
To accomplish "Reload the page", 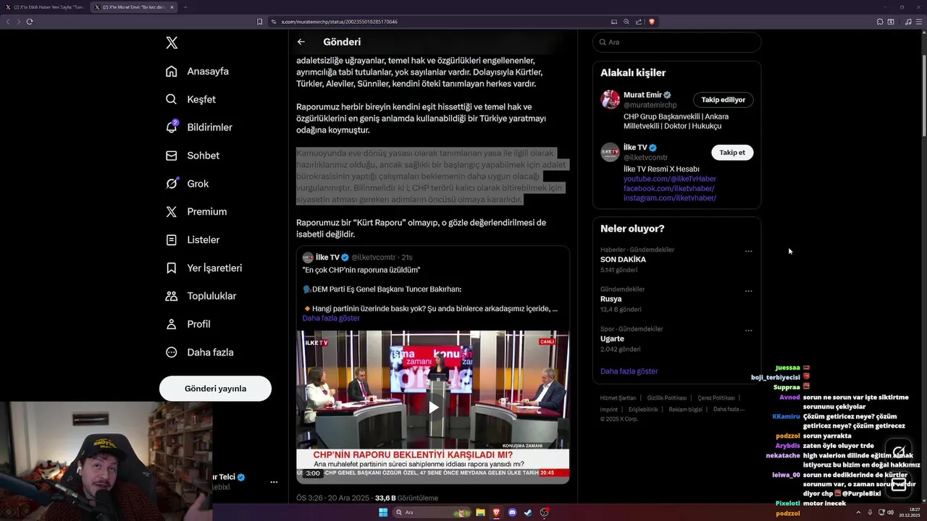I will click(x=30, y=22).
